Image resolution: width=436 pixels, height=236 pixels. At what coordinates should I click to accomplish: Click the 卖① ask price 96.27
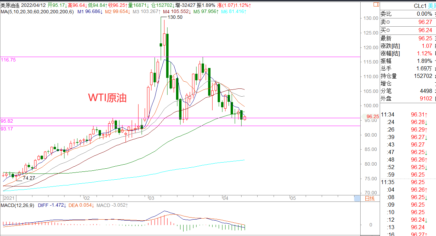pos(425,22)
